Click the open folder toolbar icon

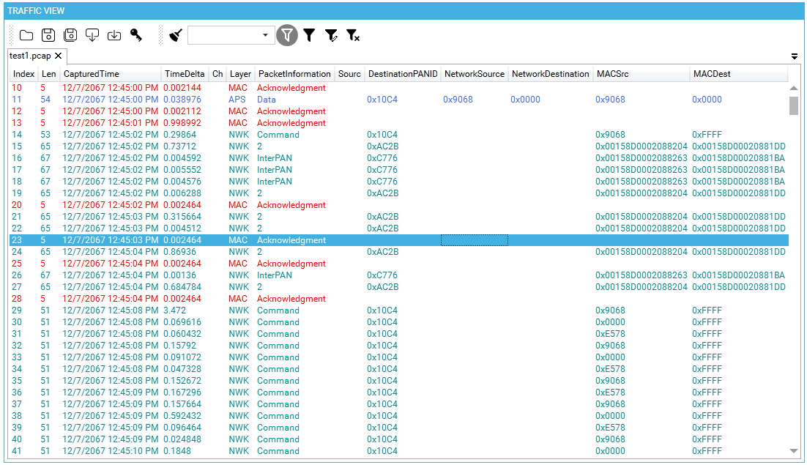26,35
